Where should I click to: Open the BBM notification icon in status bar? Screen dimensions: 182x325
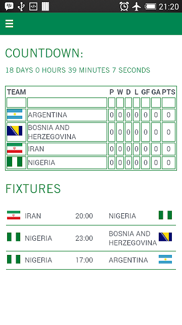click(9, 7)
